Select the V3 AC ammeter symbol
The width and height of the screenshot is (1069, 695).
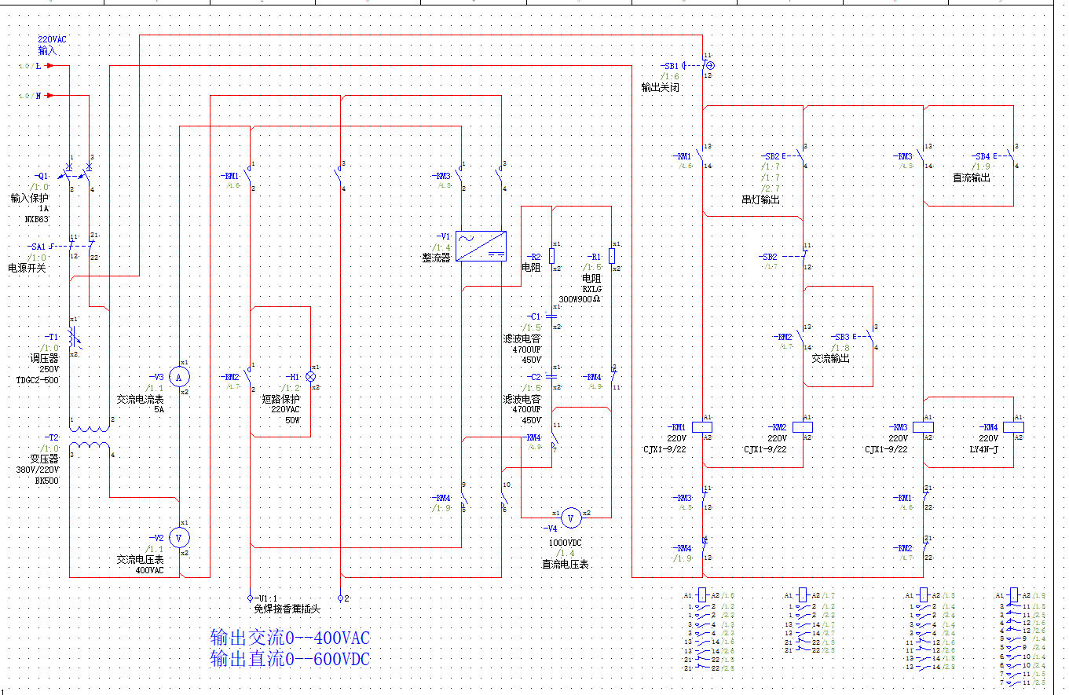[180, 378]
